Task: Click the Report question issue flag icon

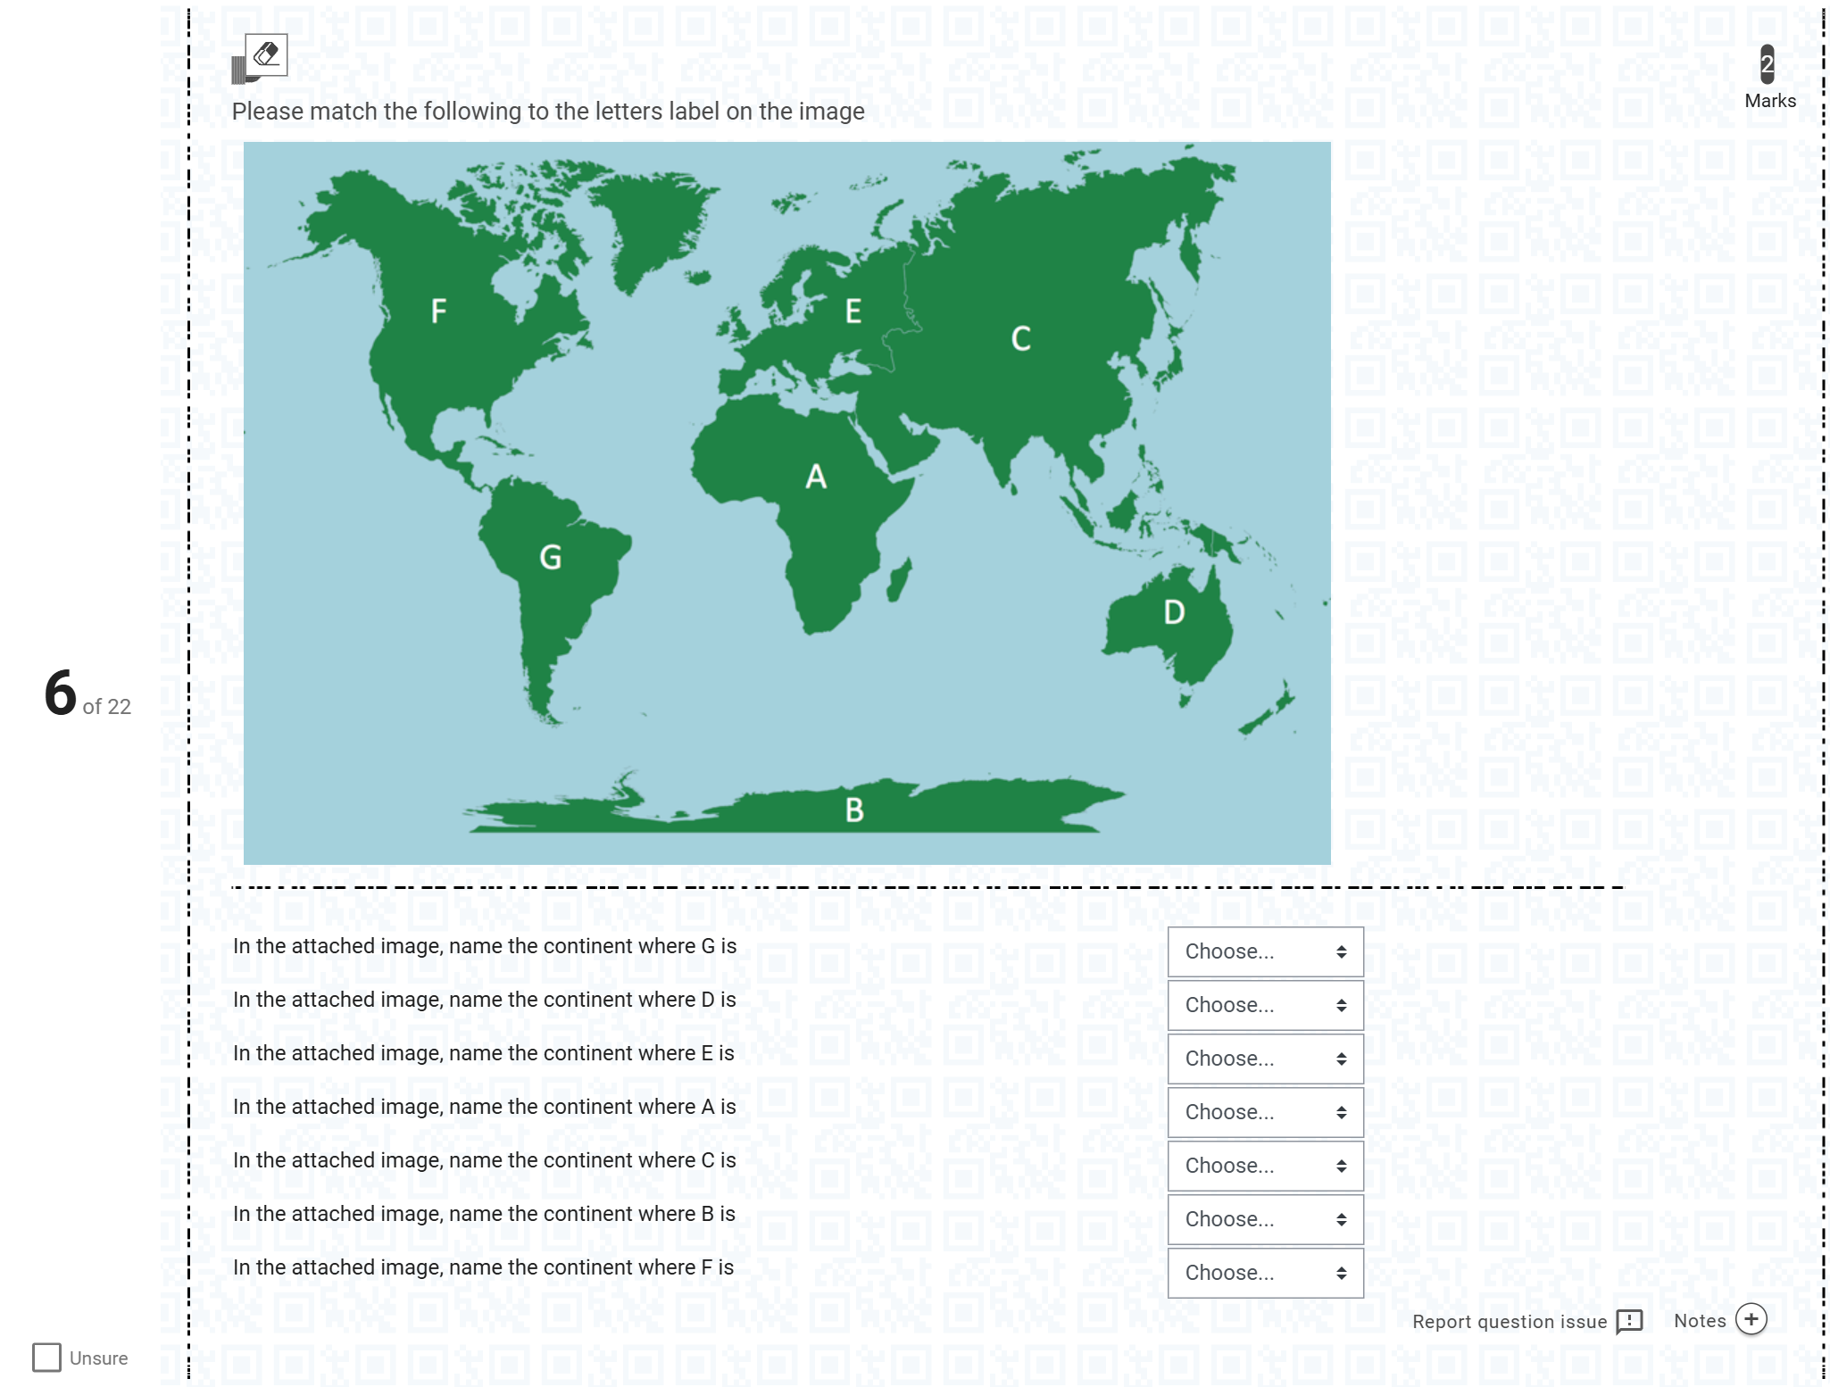Action: (1629, 1321)
